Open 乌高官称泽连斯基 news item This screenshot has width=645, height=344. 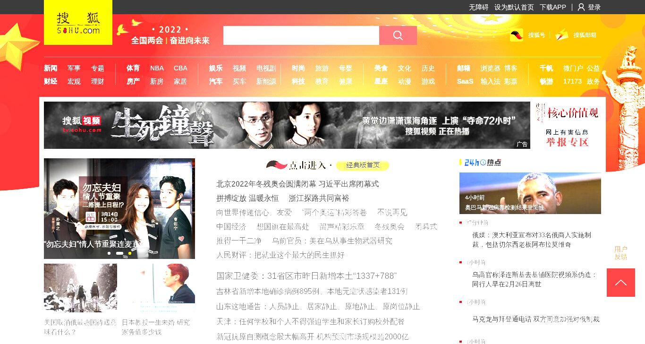(535, 279)
